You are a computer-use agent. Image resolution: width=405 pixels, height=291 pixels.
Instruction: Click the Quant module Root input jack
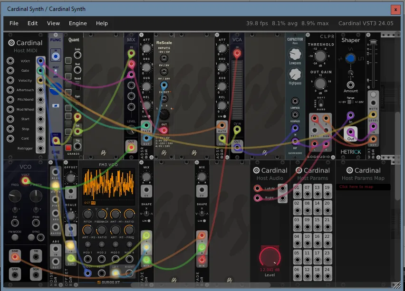pos(77,70)
